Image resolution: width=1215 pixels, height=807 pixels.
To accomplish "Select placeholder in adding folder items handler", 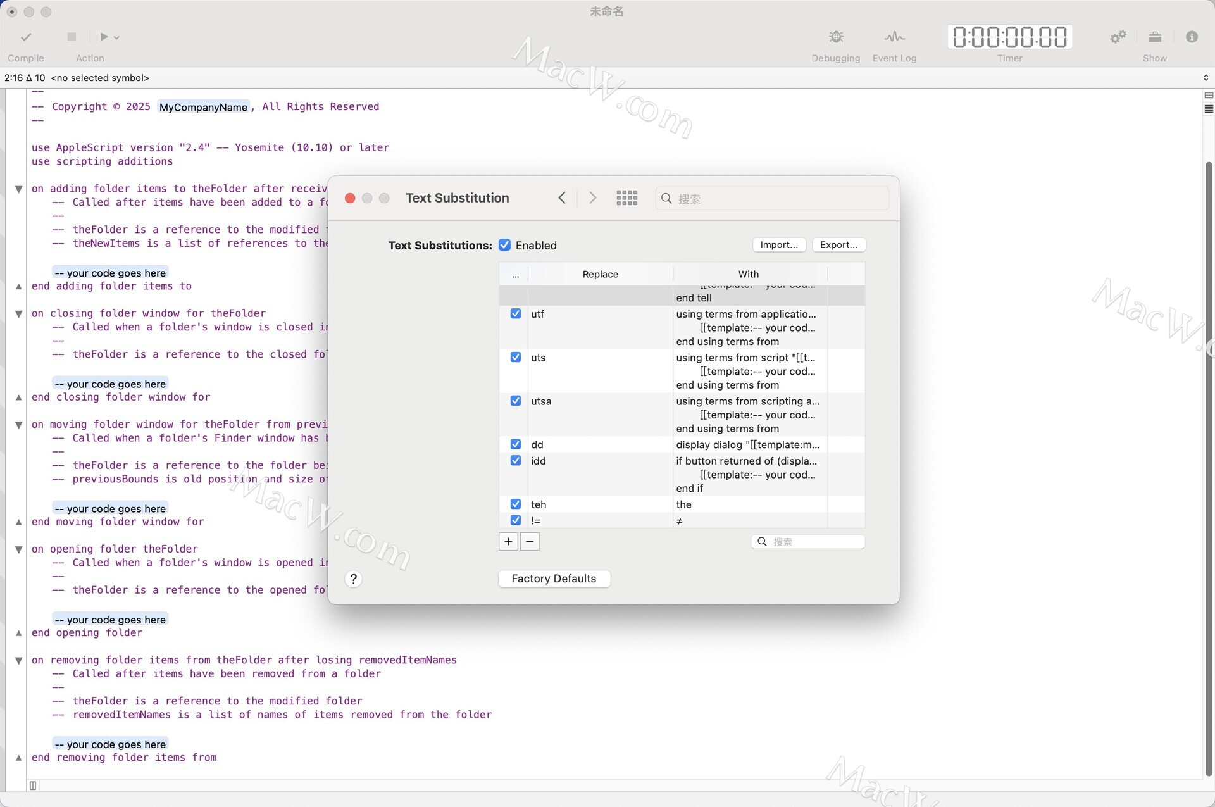I will [x=110, y=273].
